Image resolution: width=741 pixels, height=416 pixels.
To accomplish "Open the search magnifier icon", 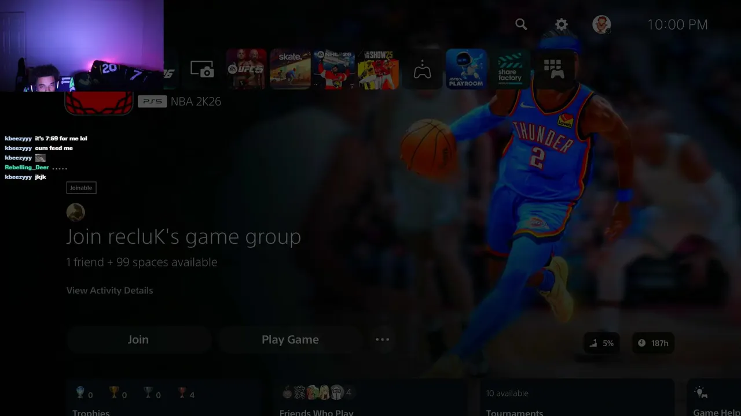I will [521, 24].
